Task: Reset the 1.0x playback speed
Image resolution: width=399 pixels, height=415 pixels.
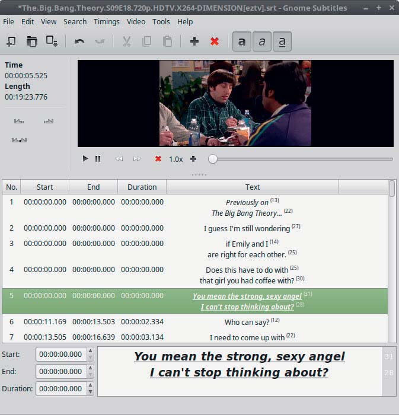Action: 175,159
